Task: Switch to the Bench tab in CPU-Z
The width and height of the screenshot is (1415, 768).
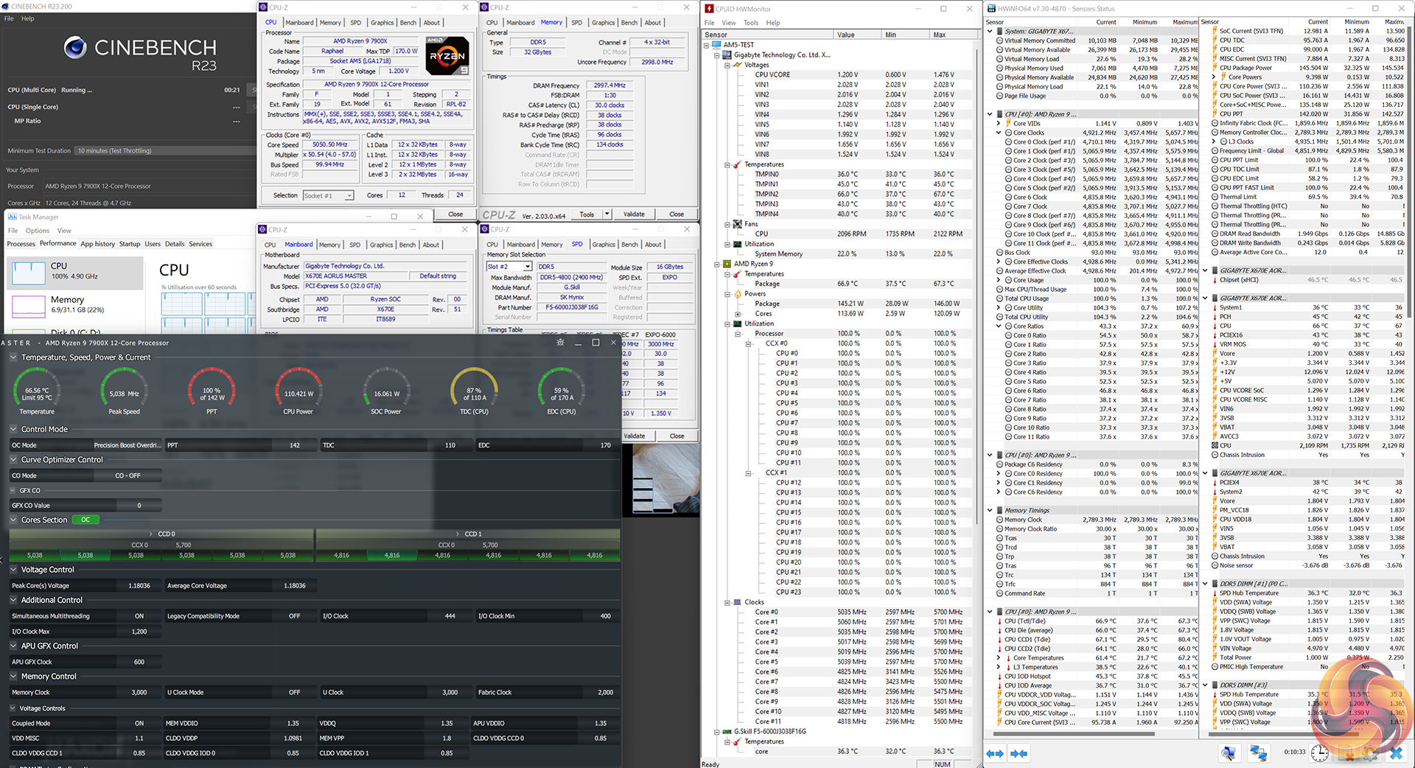Action: click(x=408, y=23)
